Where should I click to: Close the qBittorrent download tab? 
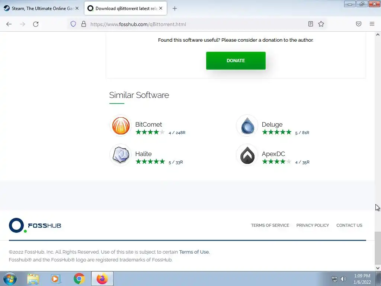[161, 8]
